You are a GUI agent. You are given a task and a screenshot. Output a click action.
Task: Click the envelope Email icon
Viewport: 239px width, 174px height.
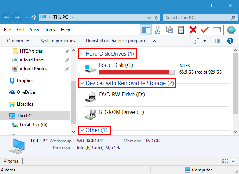click(x=217, y=30)
